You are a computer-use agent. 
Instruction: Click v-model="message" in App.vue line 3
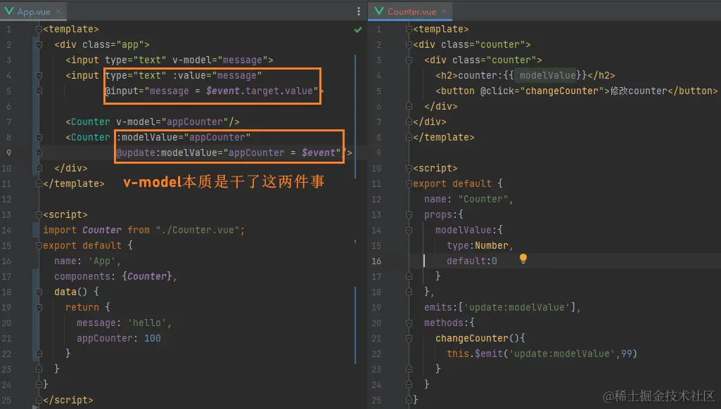pyautogui.click(x=219, y=60)
